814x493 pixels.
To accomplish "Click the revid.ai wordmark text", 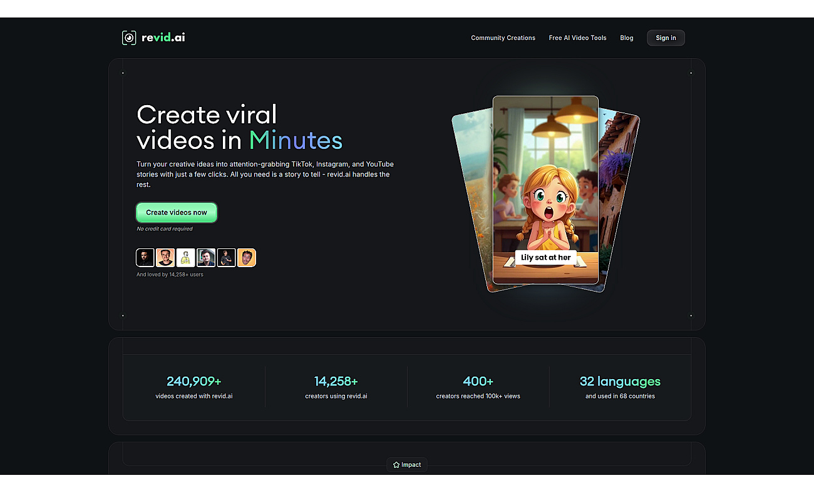I will pyautogui.click(x=163, y=38).
